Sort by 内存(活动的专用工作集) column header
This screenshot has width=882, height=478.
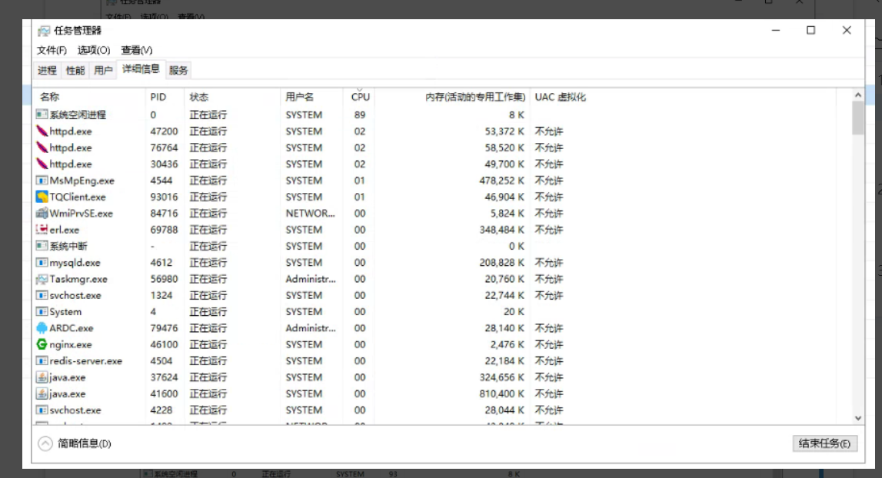452,98
